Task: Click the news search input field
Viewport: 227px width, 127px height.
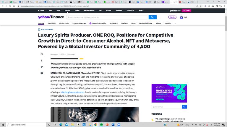Action: 107,17
